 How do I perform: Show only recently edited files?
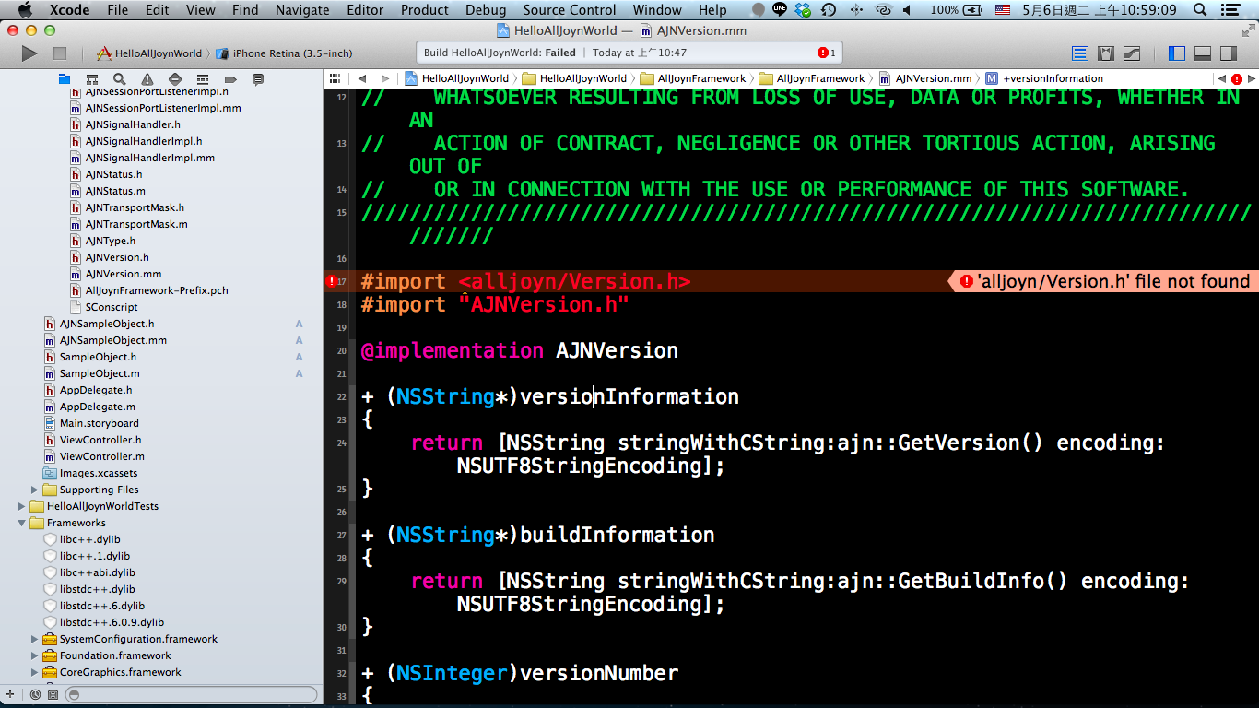pyautogui.click(x=35, y=694)
